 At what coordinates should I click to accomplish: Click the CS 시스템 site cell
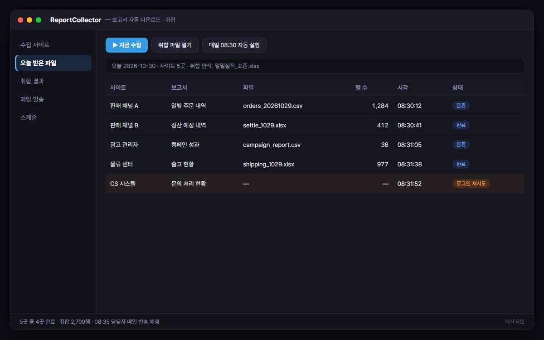123,184
